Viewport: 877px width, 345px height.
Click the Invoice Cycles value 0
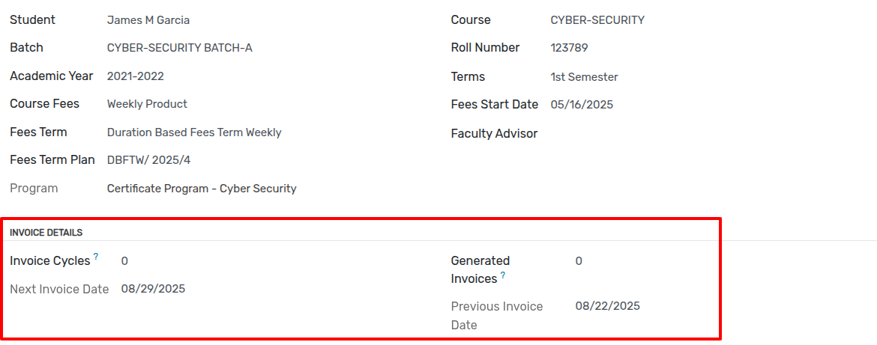pos(124,261)
